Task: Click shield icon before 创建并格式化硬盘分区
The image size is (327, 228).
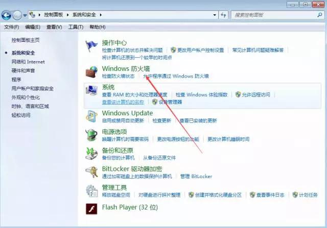Action: 191,195
